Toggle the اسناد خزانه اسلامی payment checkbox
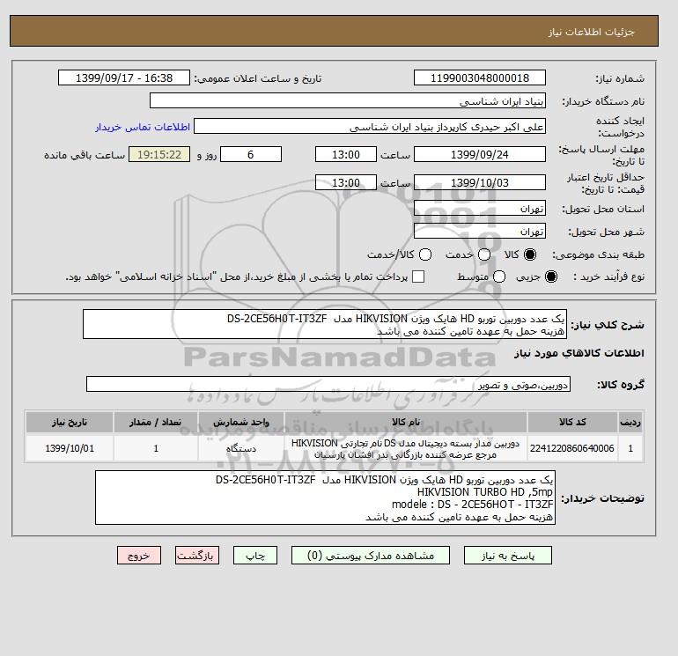678x656 pixels. pyautogui.click(x=418, y=276)
